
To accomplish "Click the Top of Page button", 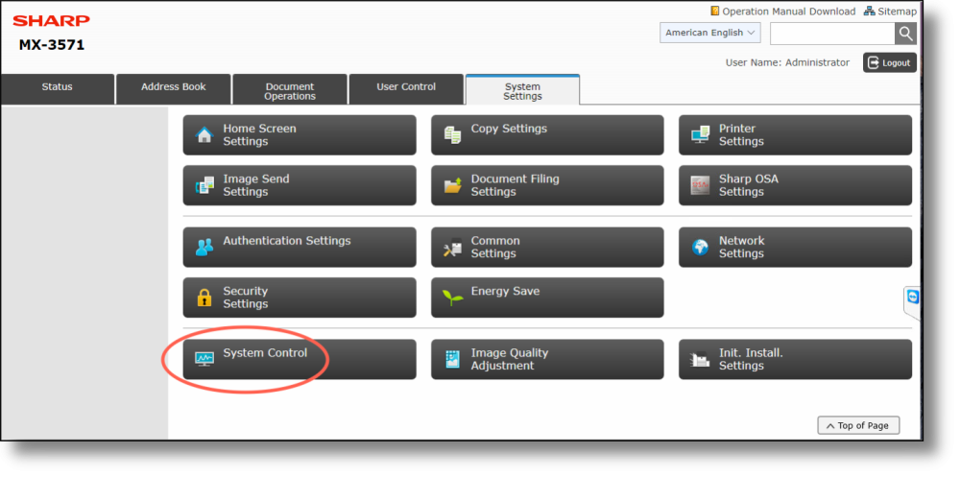I will (x=858, y=425).
